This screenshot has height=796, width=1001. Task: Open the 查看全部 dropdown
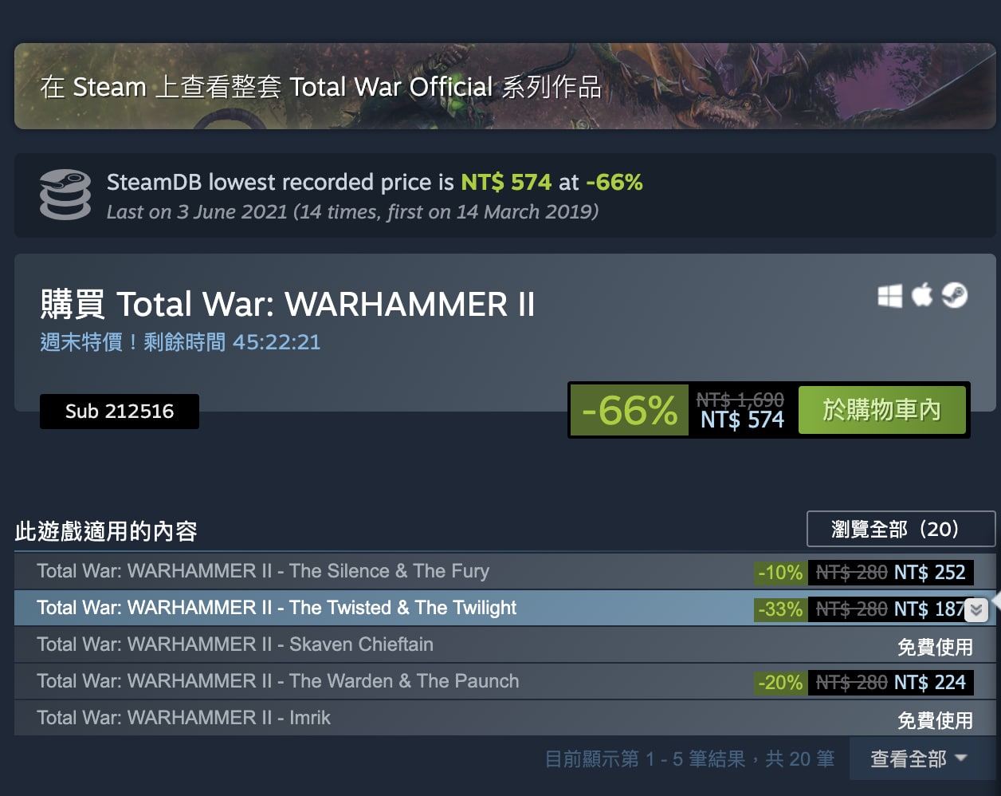click(919, 759)
